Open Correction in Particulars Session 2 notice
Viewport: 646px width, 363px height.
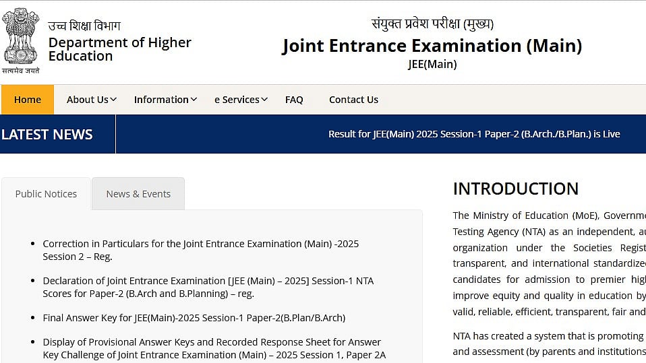(x=200, y=250)
